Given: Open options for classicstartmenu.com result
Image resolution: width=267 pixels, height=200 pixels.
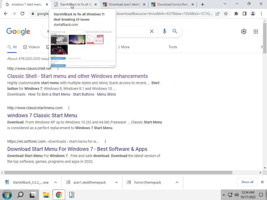Looking at the screenshot, I should [69, 108].
